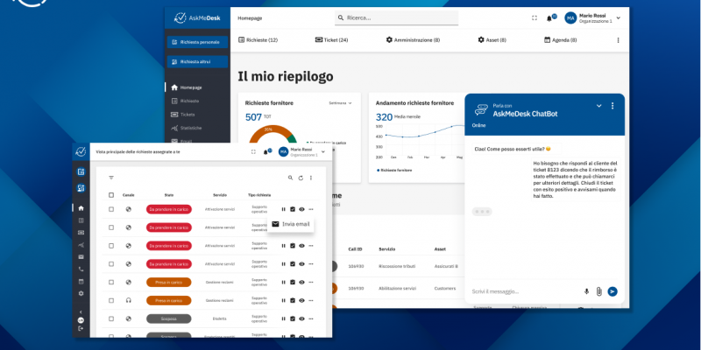701x350 pixels.
Task: Open the statistics chart icon in the front window sidebar
Action: pos(81,245)
